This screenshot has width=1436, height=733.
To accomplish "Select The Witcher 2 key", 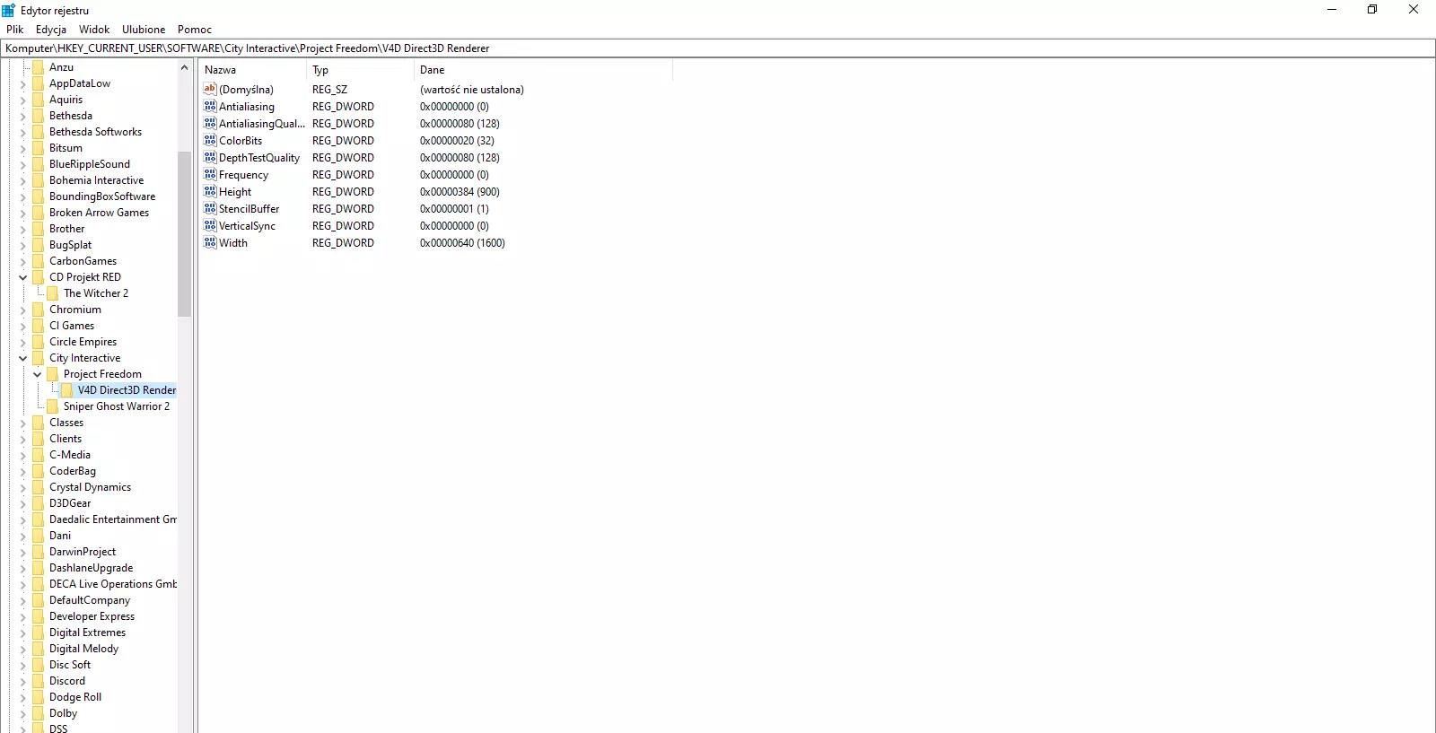I will tap(96, 293).
